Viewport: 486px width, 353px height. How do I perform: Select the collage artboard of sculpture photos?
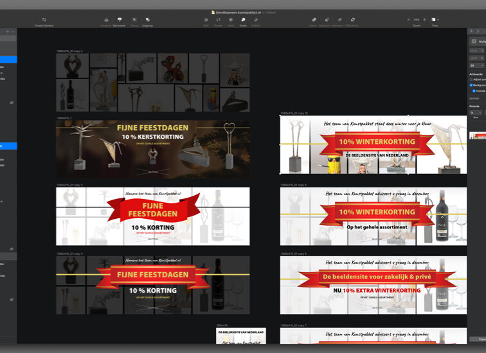click(153, 82)
